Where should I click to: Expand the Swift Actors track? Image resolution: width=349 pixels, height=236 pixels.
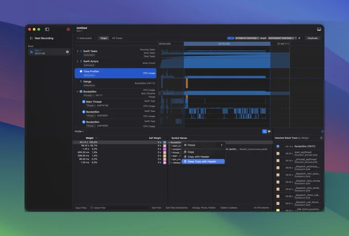coord(77,61)
